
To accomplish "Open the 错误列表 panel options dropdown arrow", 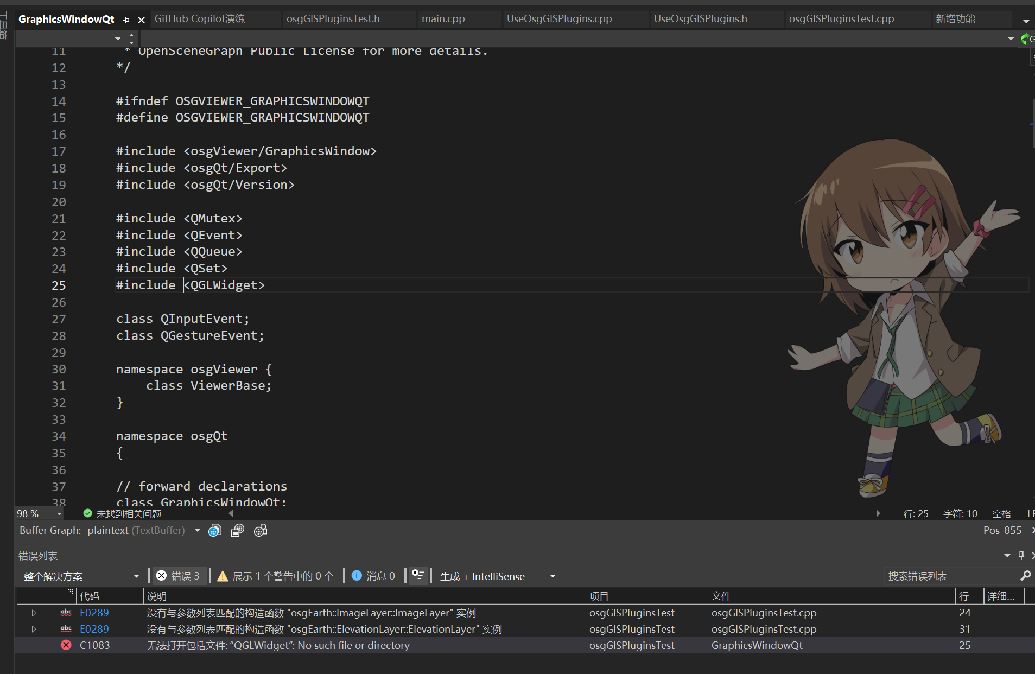I will tap(1007, 556).
